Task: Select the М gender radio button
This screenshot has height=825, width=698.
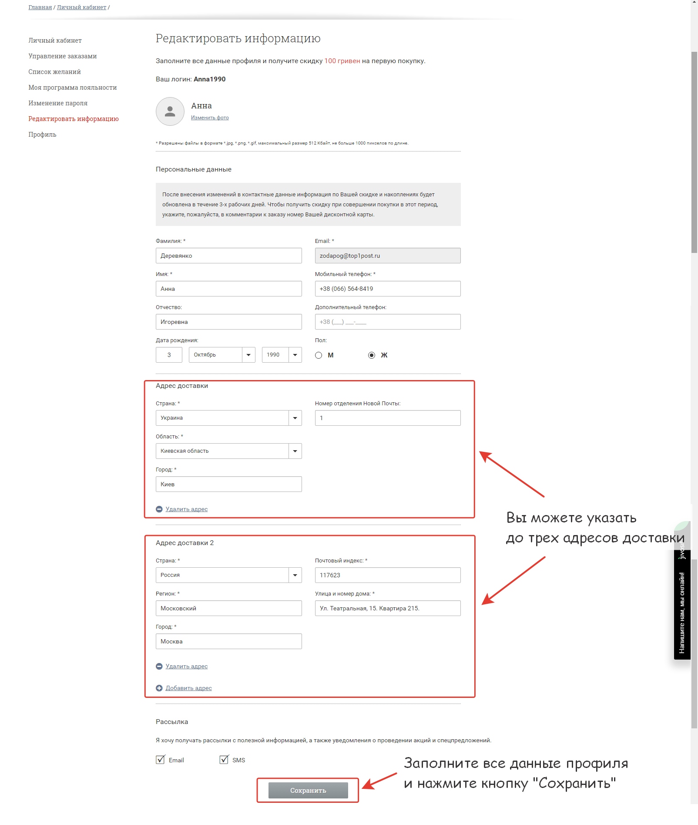Action: tap(319, 355)
